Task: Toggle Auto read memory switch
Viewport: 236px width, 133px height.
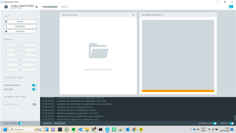Action: tap(34, 85)
